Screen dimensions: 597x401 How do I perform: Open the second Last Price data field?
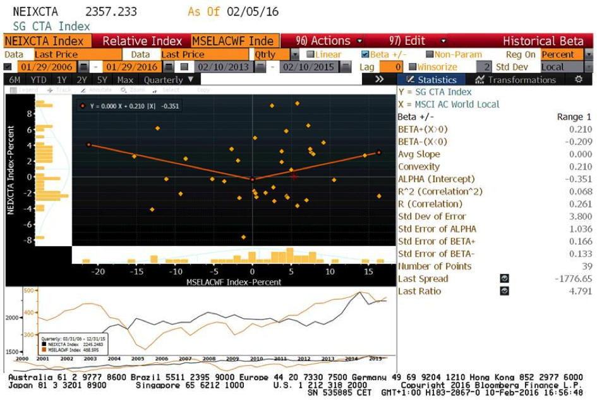pyautogui.click(x=205, y=54)
